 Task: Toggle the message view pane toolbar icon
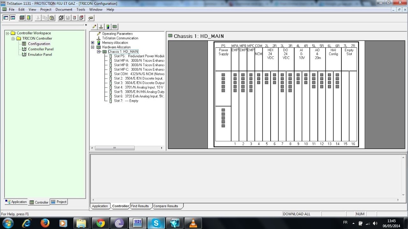tap(13, 18)
